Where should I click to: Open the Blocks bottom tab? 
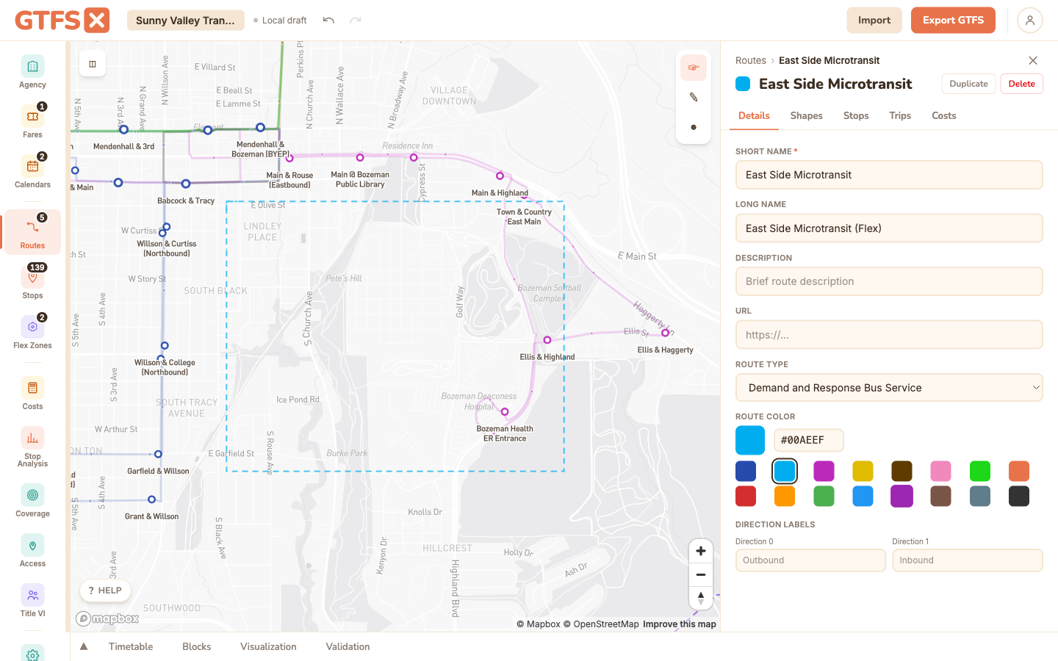[196, 646]
